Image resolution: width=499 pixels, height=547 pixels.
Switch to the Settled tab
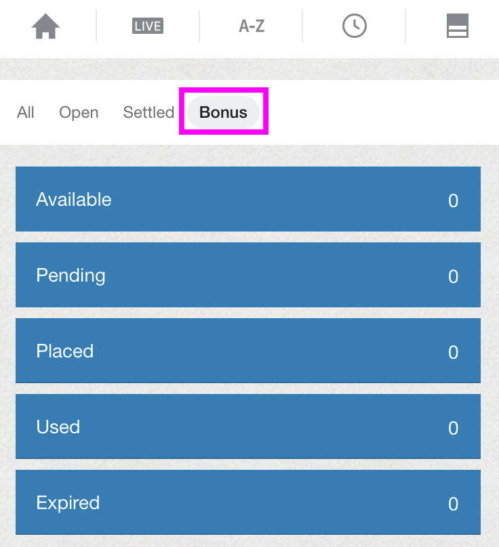(148, 112)
